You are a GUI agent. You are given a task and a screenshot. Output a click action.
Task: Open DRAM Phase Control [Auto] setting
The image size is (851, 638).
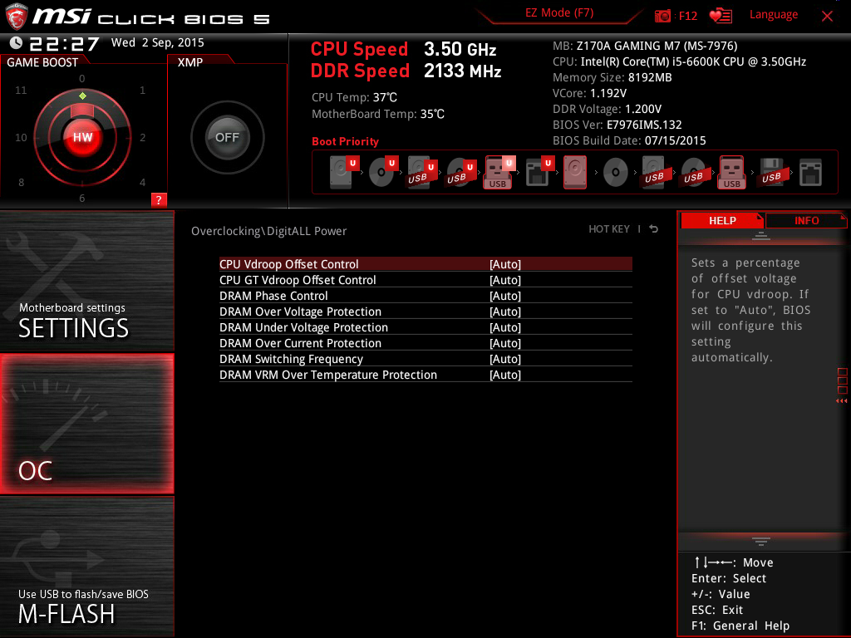click(425, 296)
